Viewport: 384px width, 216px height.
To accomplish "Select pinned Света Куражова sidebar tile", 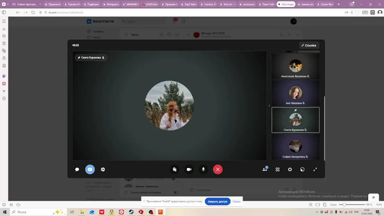I will coord(295,120).
